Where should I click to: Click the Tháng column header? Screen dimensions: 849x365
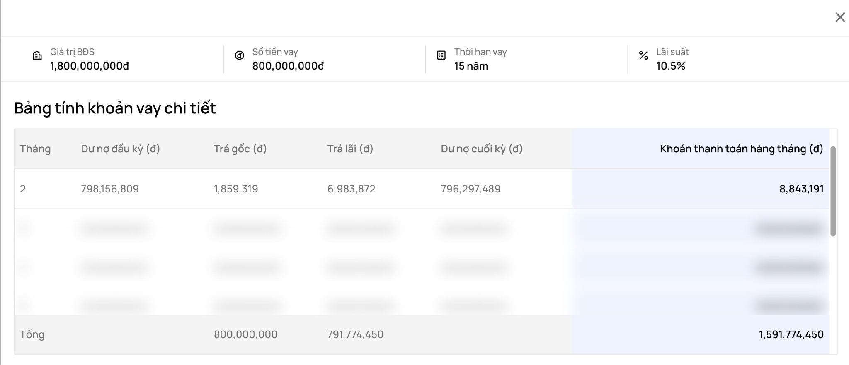[35, 149]
